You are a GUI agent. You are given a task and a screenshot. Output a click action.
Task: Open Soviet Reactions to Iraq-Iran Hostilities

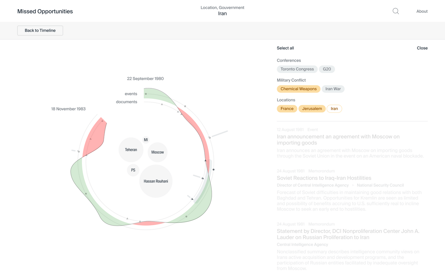(x=324, y=178)
